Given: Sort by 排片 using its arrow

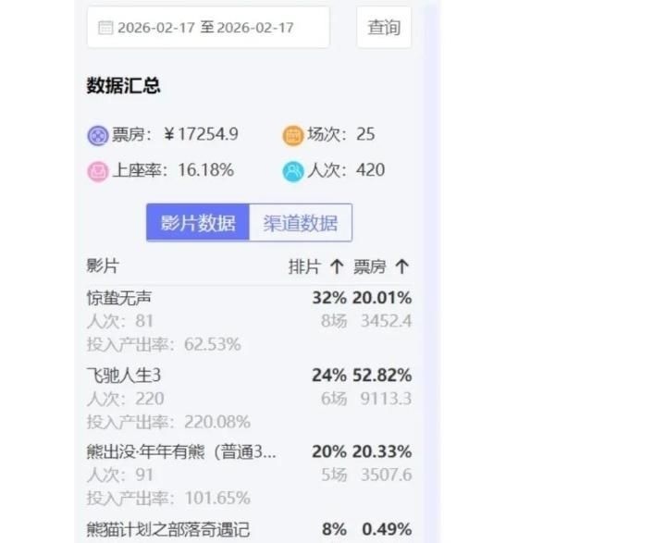Looking at the screenshot, I should [337, 267].
